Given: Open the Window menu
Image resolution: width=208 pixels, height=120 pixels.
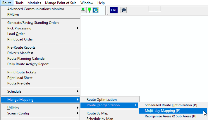Looking at the screenshot, I should [87, 3].
